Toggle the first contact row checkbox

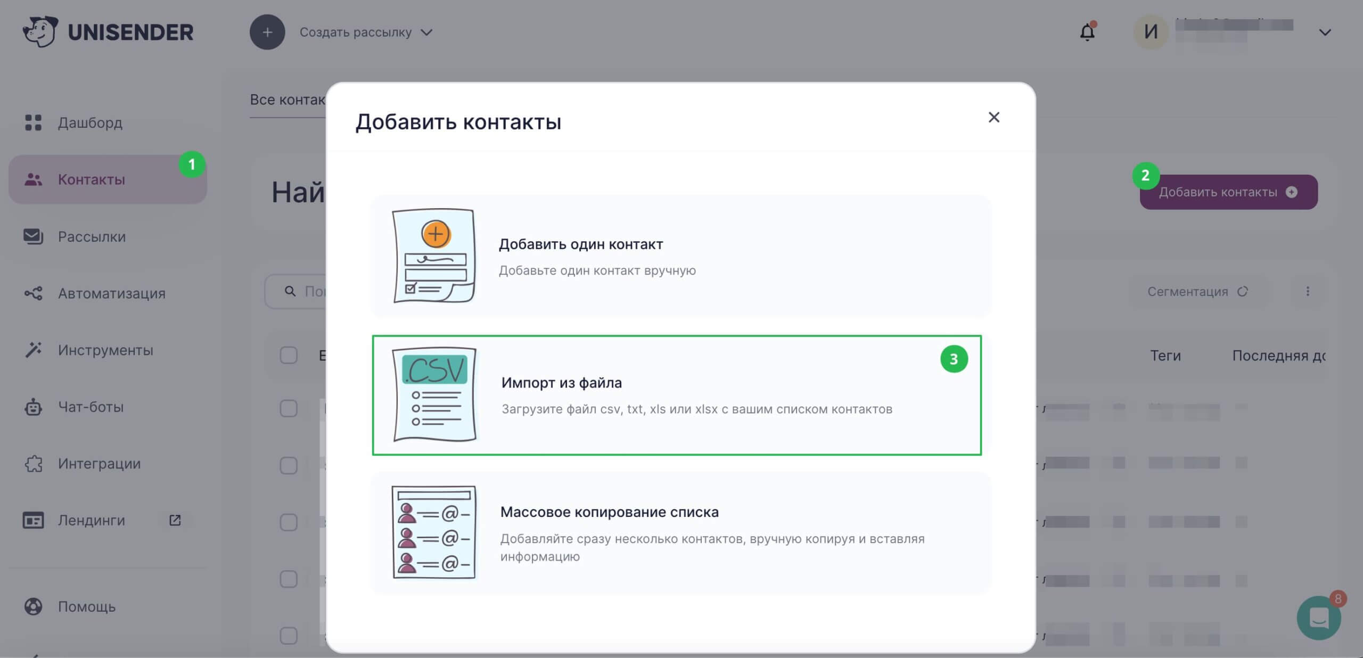[289, 408]
